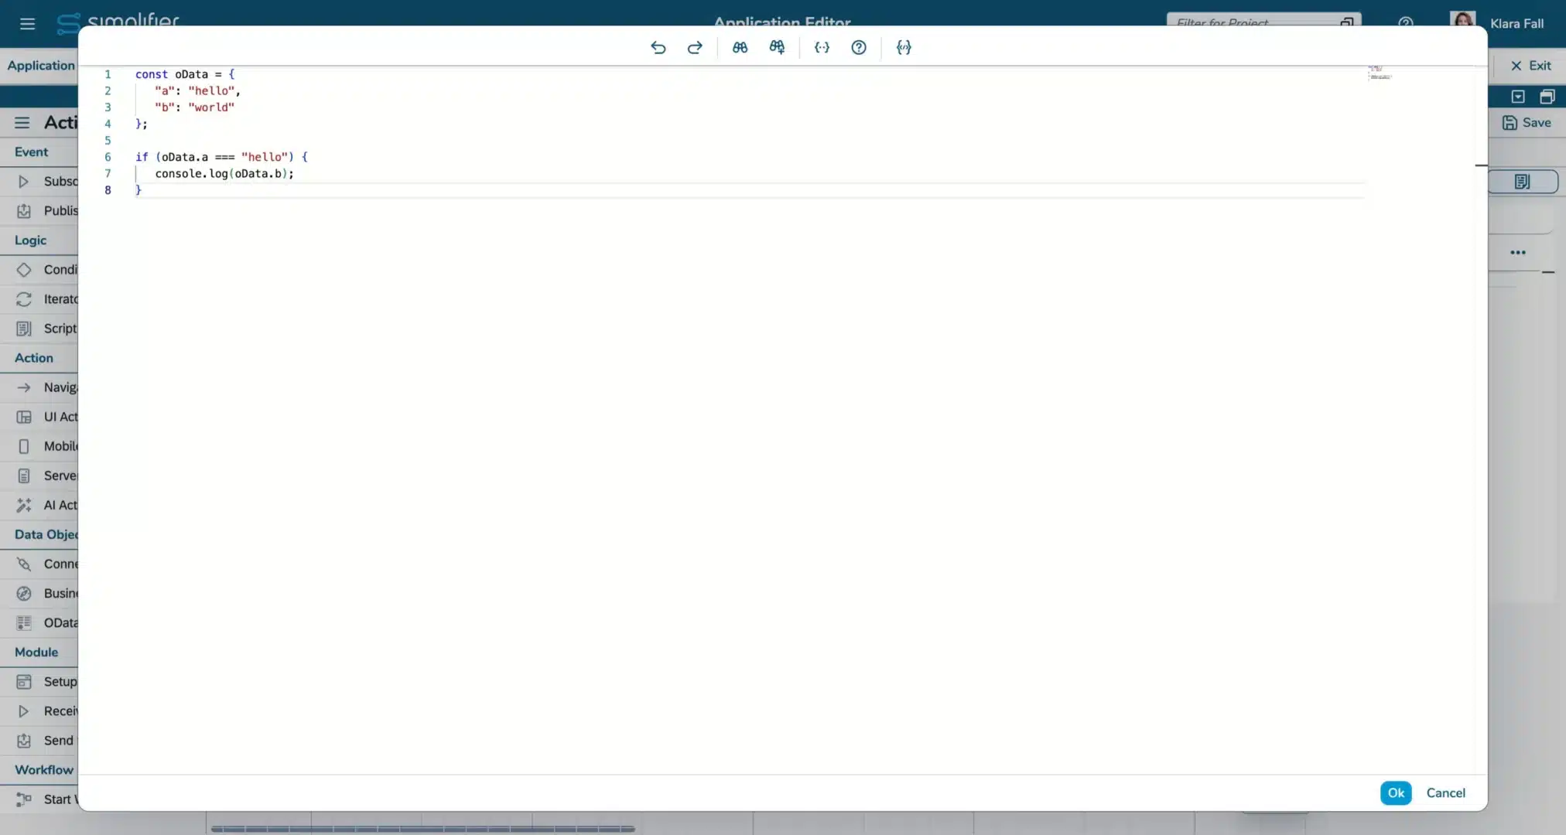Select the Application menu item
1566x835 pixels.
(41, 66)
